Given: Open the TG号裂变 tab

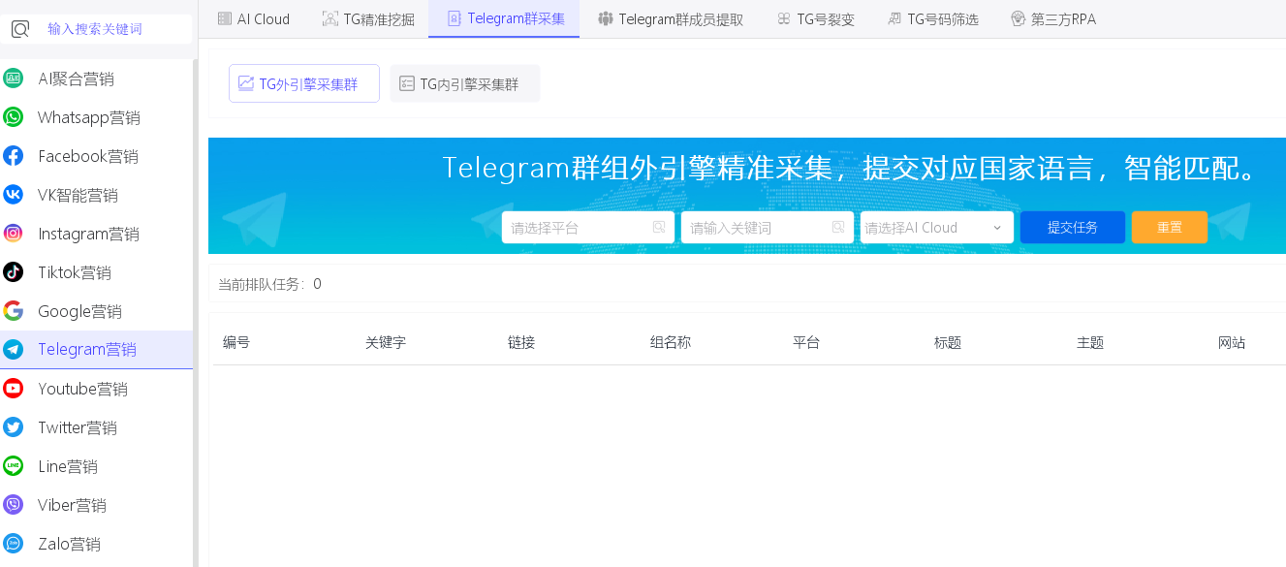Looking at the screenshot, I should (816, 18).
